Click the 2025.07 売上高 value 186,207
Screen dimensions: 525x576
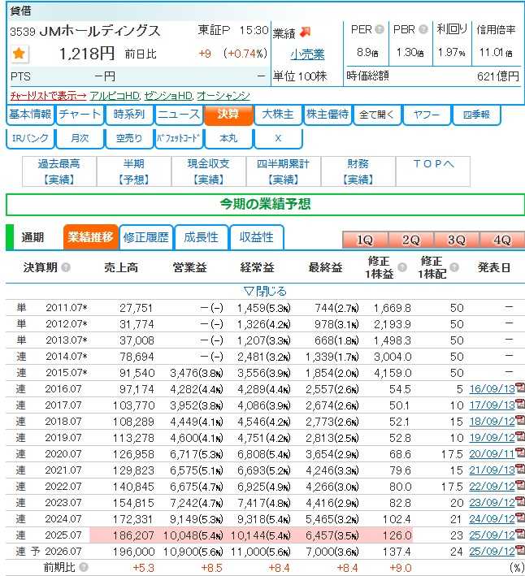click(x=133, y=535)
